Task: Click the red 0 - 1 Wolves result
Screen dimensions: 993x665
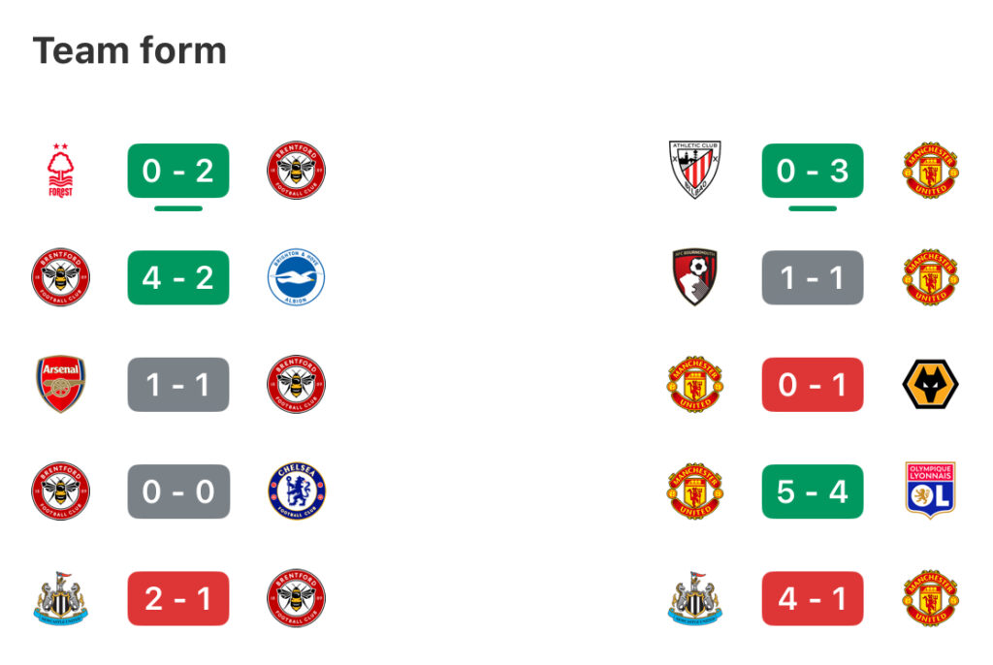Action: [813, 385]
